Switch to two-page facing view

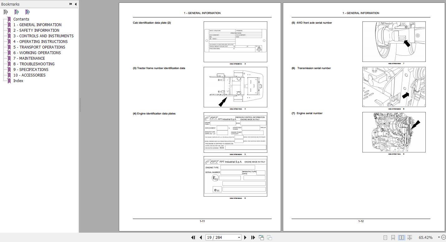point(401,237)
